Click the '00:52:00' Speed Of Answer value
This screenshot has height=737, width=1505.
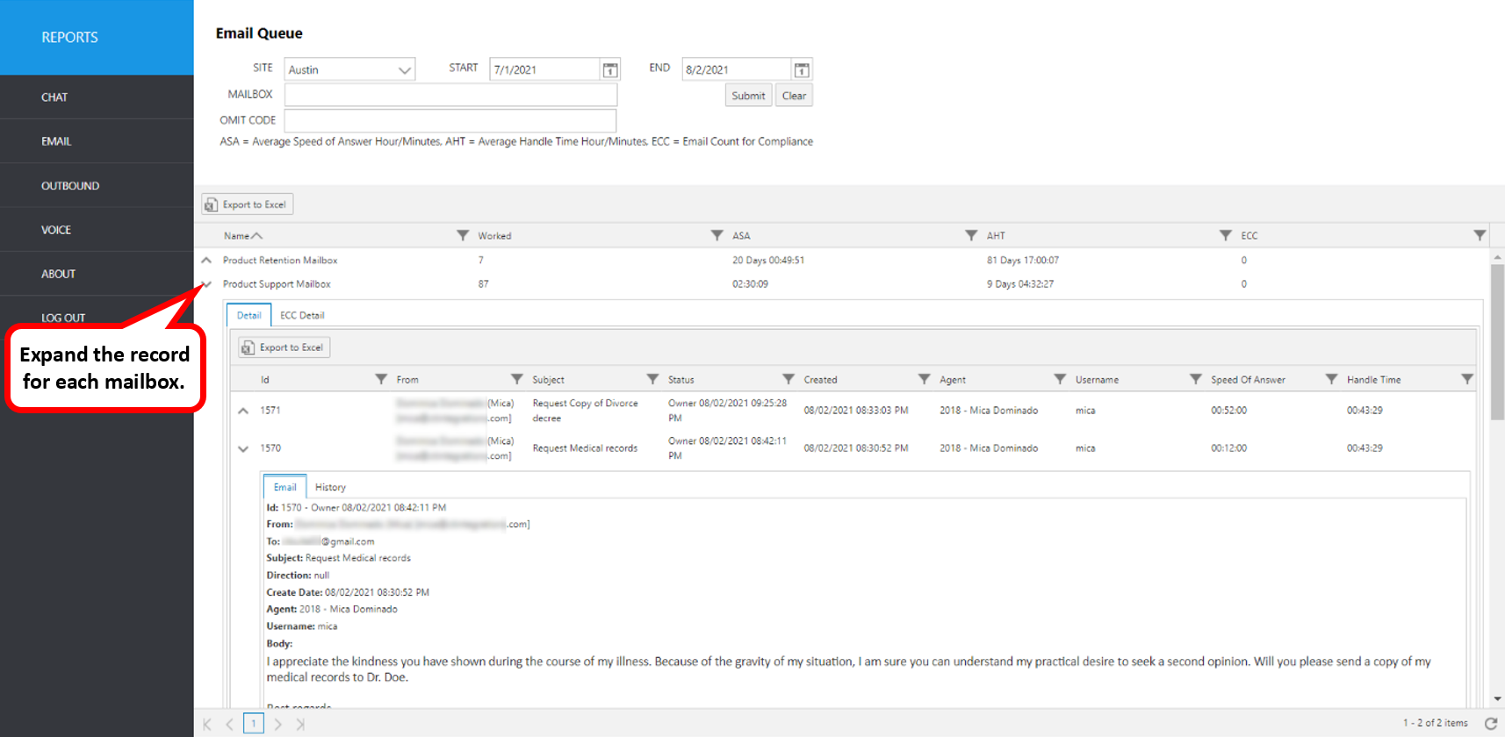pos(1228,411)
